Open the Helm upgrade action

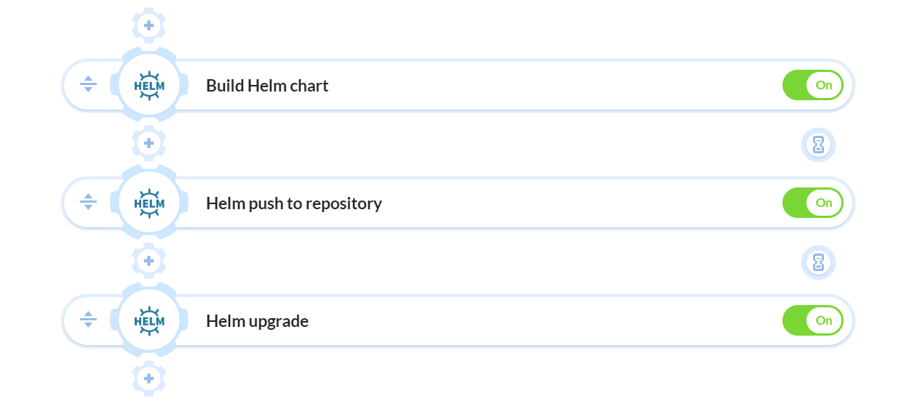257,321
